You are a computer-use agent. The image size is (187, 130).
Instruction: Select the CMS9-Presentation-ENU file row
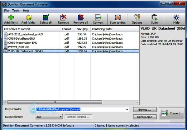(71, 43)
